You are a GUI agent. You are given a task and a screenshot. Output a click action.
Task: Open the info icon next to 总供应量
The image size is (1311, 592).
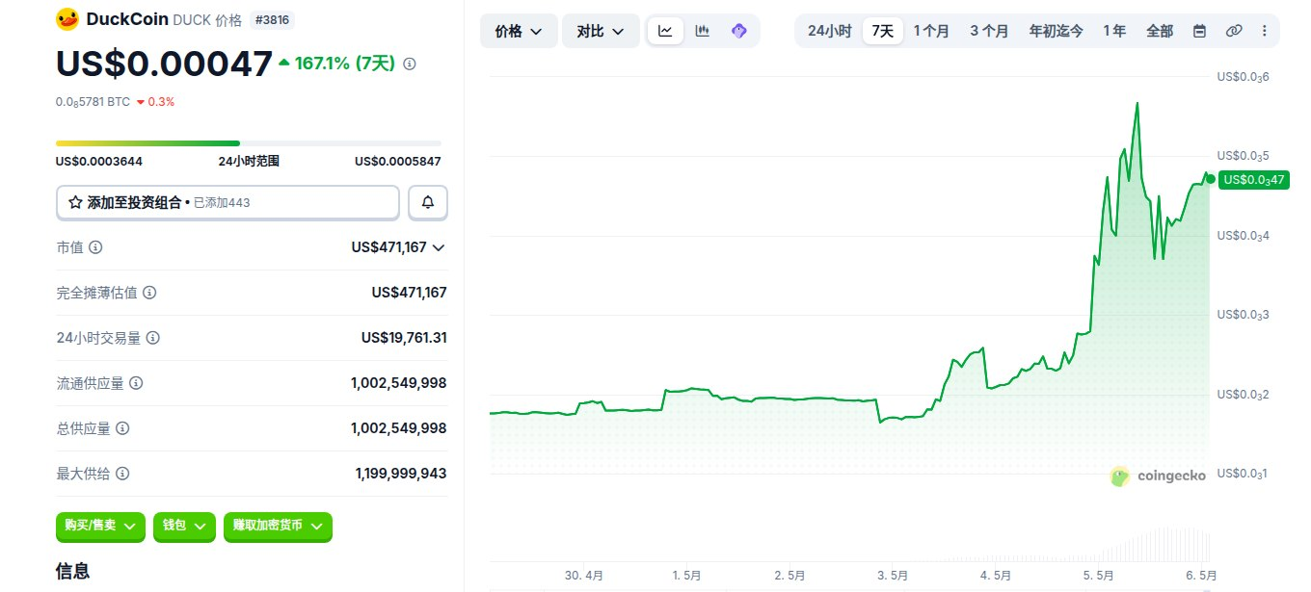(122, 428)
